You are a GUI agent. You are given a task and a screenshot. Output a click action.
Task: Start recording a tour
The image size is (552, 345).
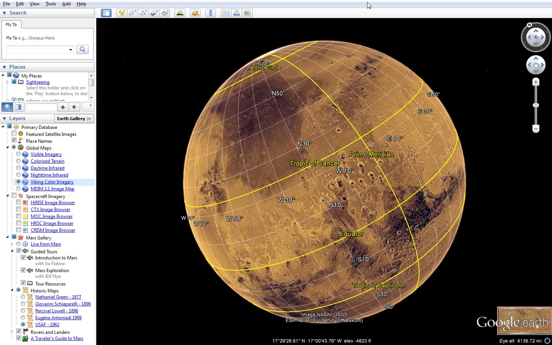(x=165, y=13)
